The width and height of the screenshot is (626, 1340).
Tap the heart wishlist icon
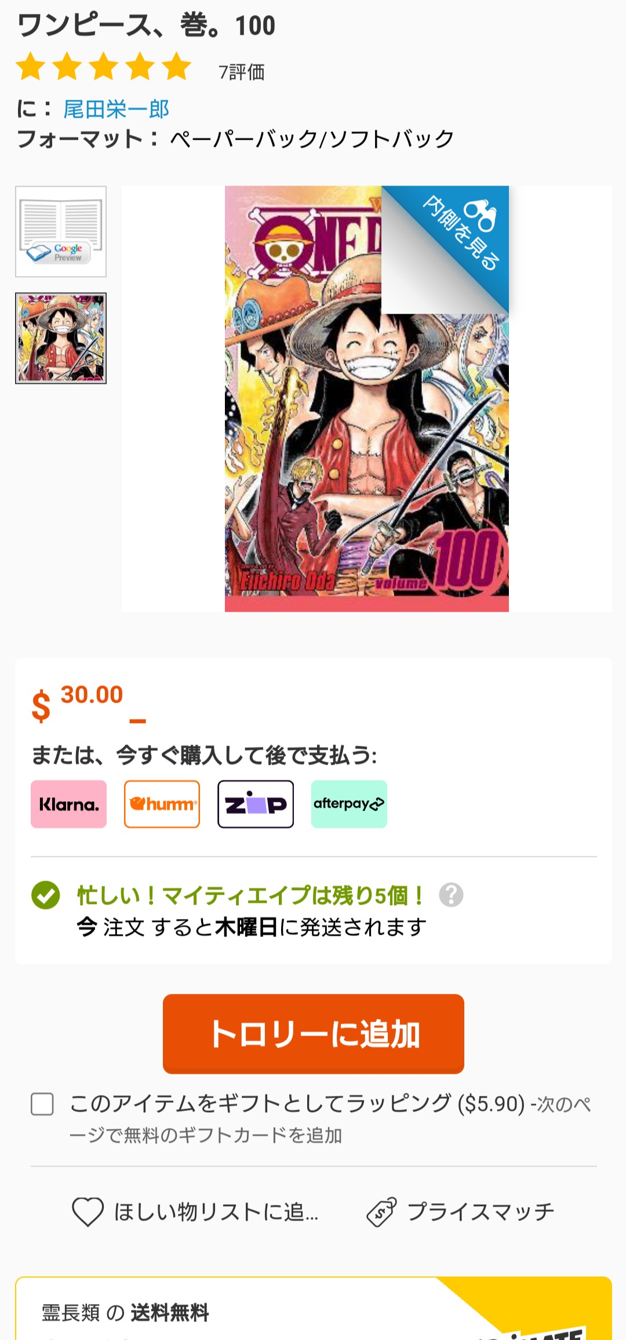tap(88, 1211)
